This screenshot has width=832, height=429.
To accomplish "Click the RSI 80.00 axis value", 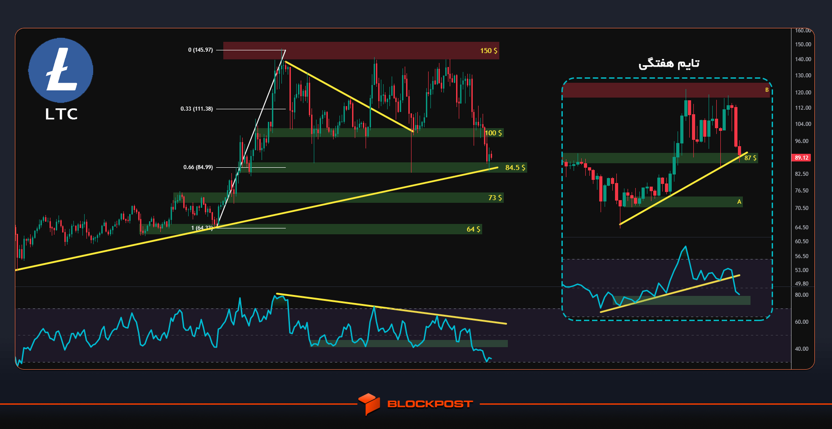I will (802, 295).
